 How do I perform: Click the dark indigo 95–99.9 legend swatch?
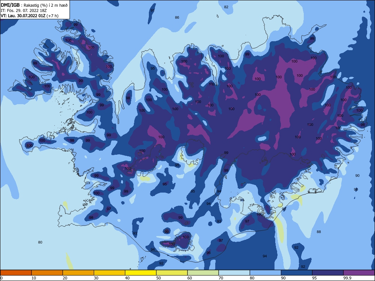[x=328, y=273]
